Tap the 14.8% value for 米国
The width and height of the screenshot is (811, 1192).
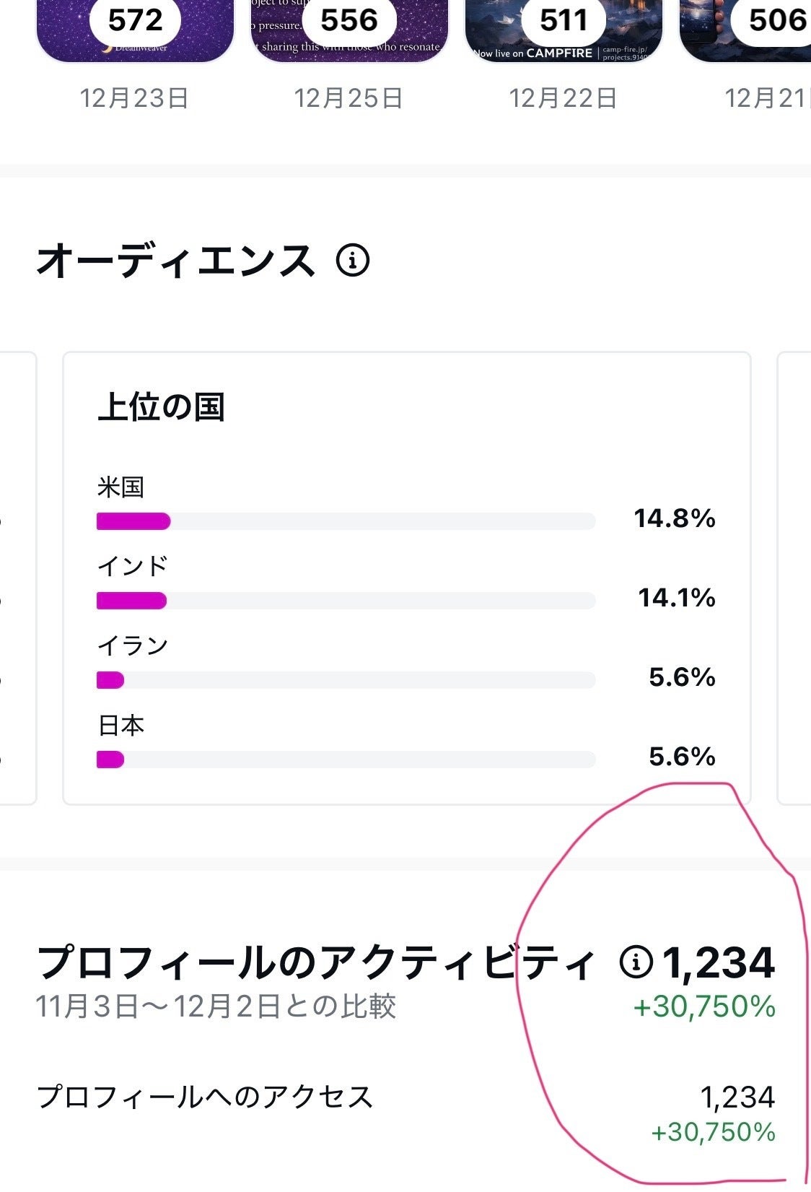674,518
